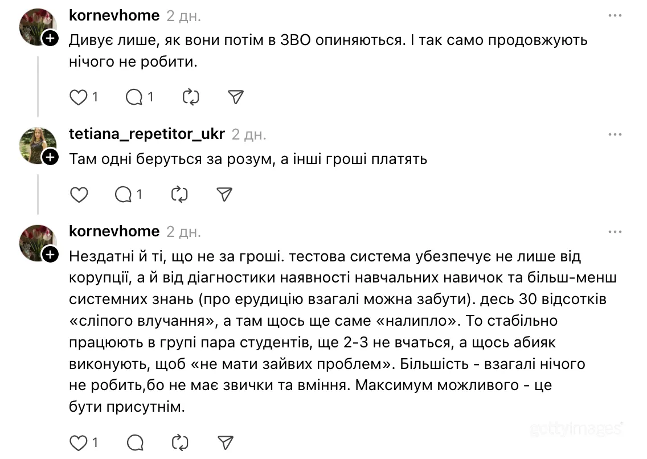Open more options for tetiana_repetitor_ukr's comment
This screenshot has height=459, width=647.
point(615,134)
